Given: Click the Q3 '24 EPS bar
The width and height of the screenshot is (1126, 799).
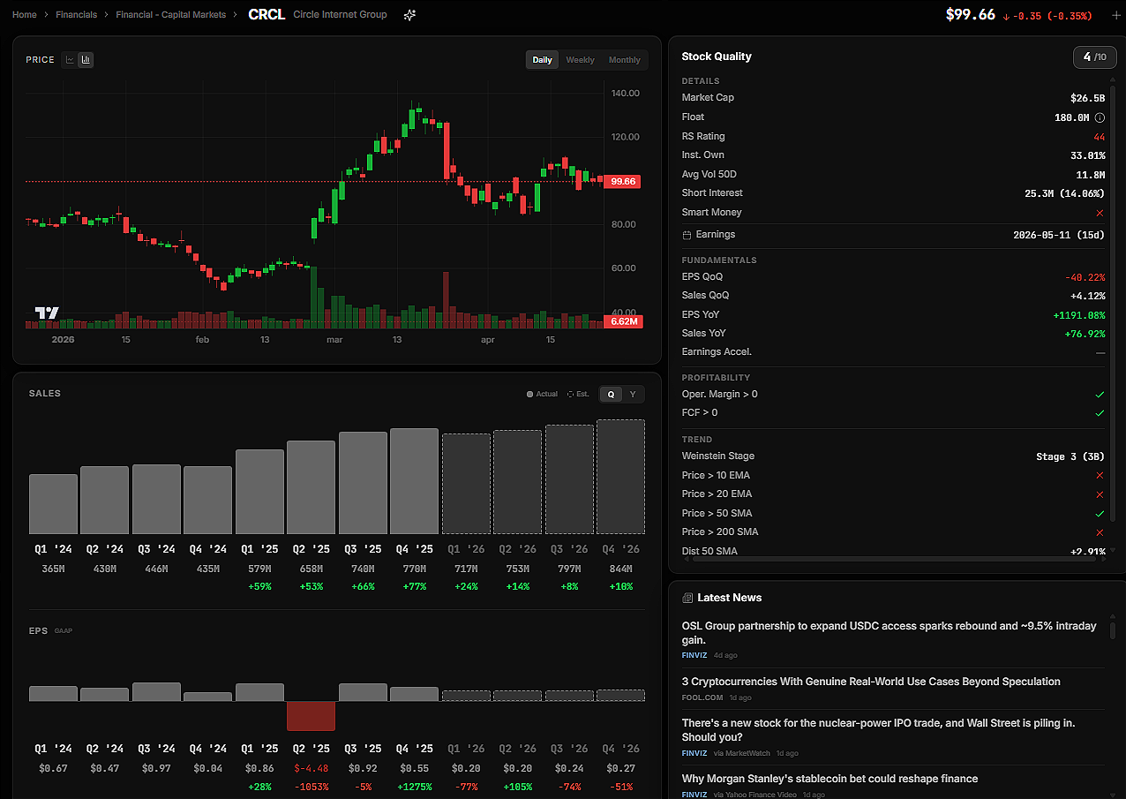Looking at the screenshot, I should click(156, 692).
